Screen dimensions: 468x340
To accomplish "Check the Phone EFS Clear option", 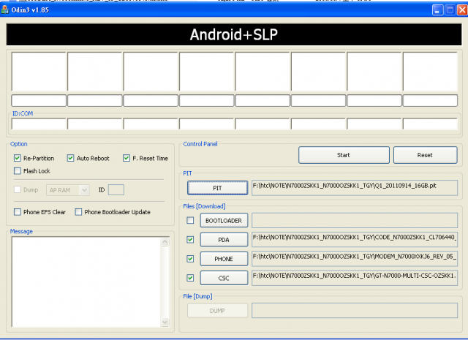I will 18,212.
